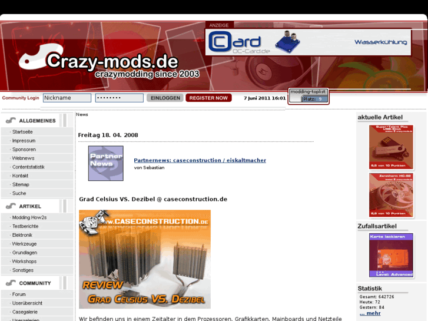The image size is (428, 321).
Task: Open the Forum link
Action: pyautogui.click(x=19, y=294)
